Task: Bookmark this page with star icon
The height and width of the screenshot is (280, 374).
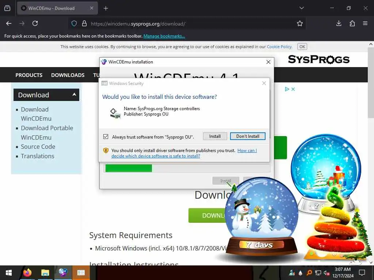Action: (x=300, y=23)
